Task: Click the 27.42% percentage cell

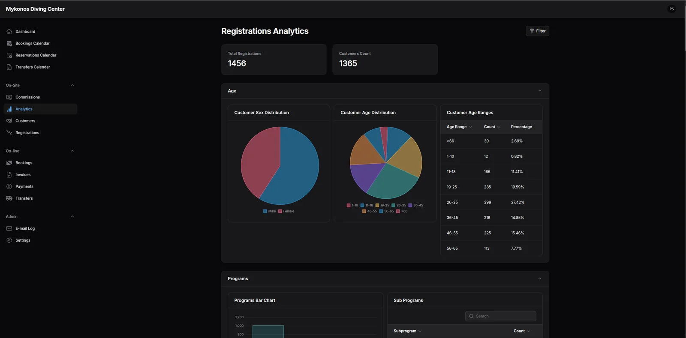Action: point(518,202)
